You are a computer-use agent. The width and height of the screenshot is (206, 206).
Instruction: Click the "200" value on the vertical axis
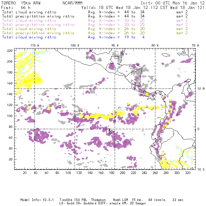[10, 62]
